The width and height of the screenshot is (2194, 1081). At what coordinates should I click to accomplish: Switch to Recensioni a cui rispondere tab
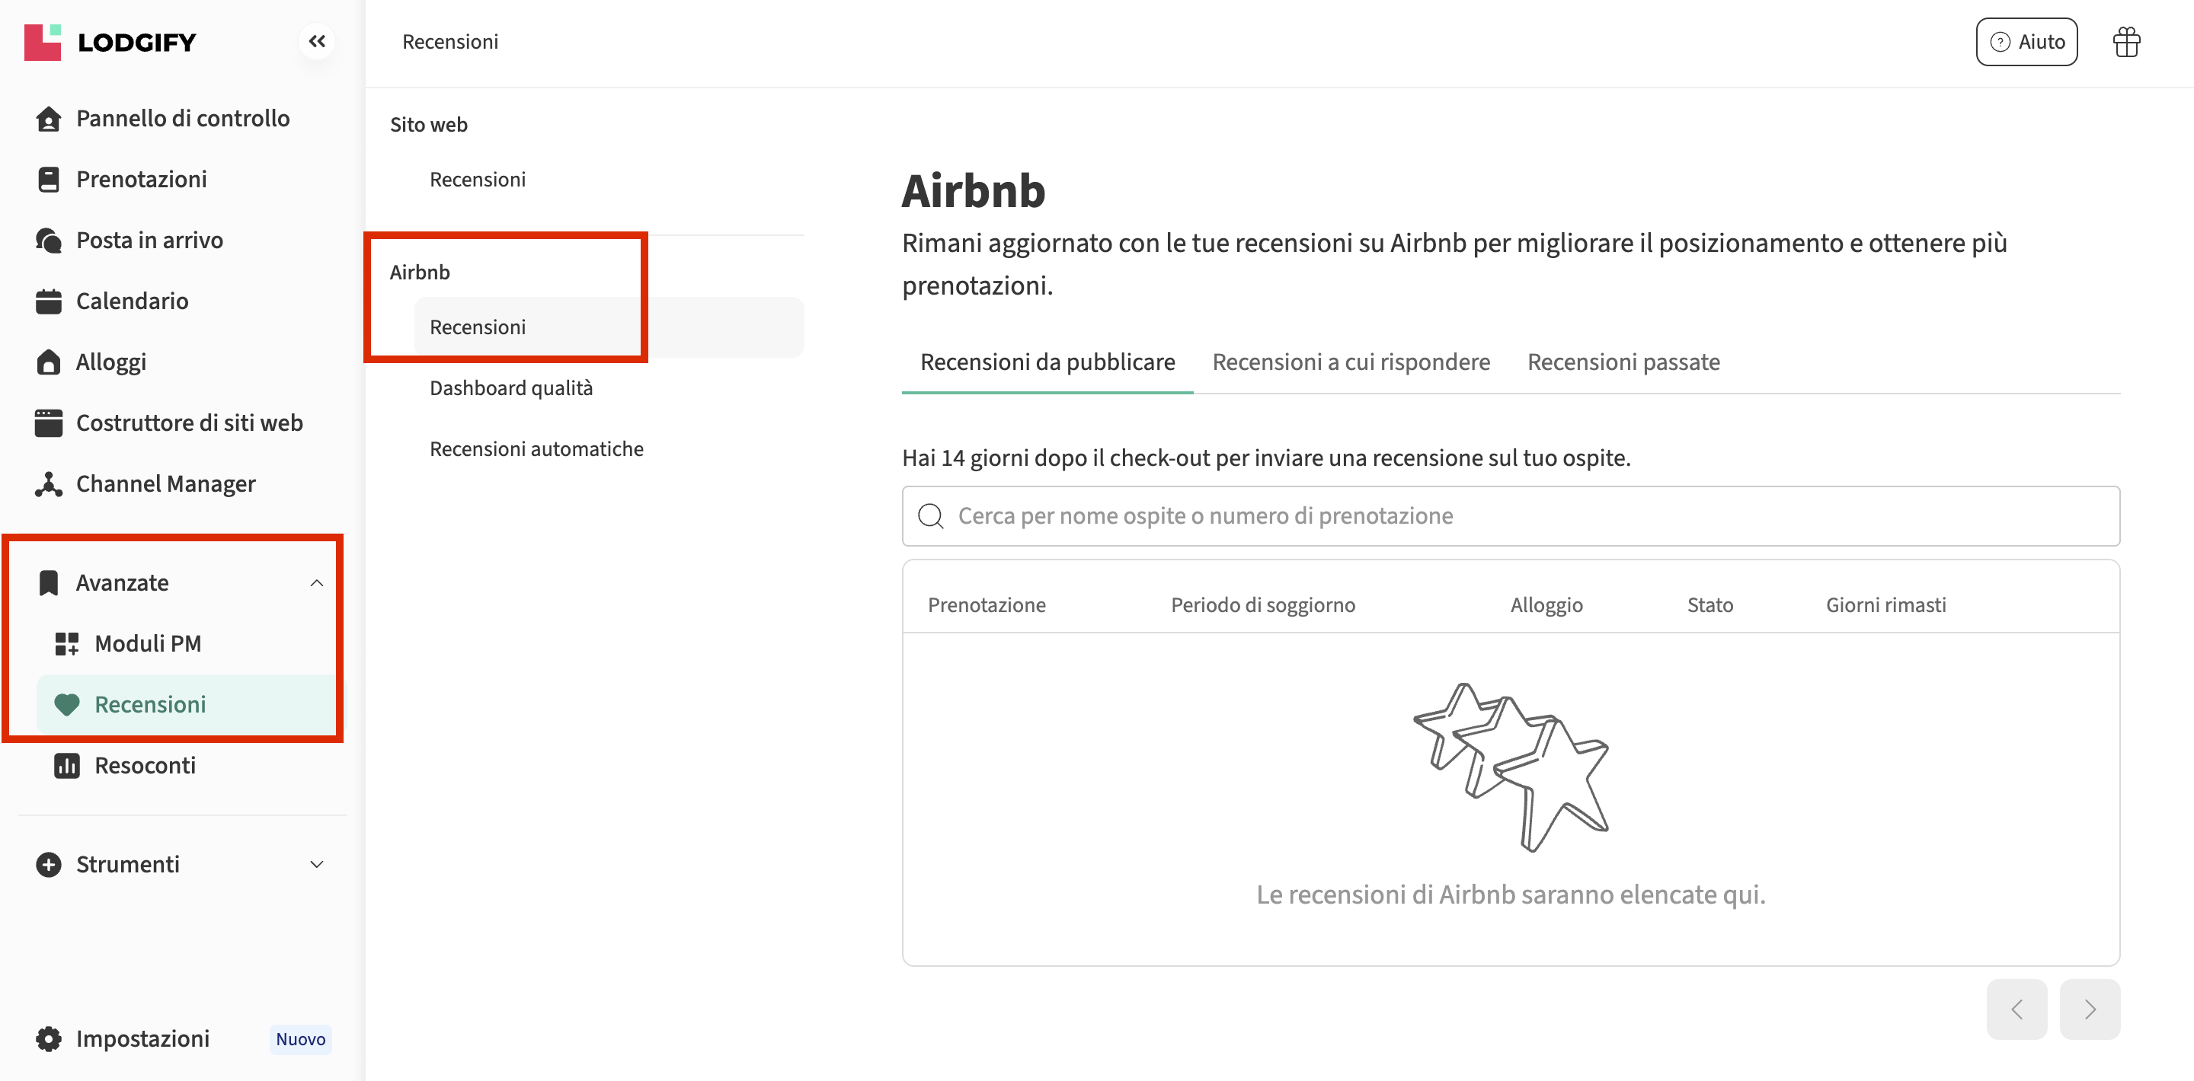coord(1351,362)
